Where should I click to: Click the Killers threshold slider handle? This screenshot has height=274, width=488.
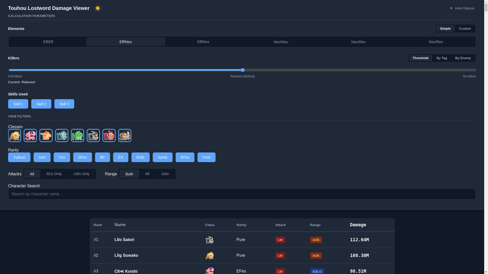242,70
